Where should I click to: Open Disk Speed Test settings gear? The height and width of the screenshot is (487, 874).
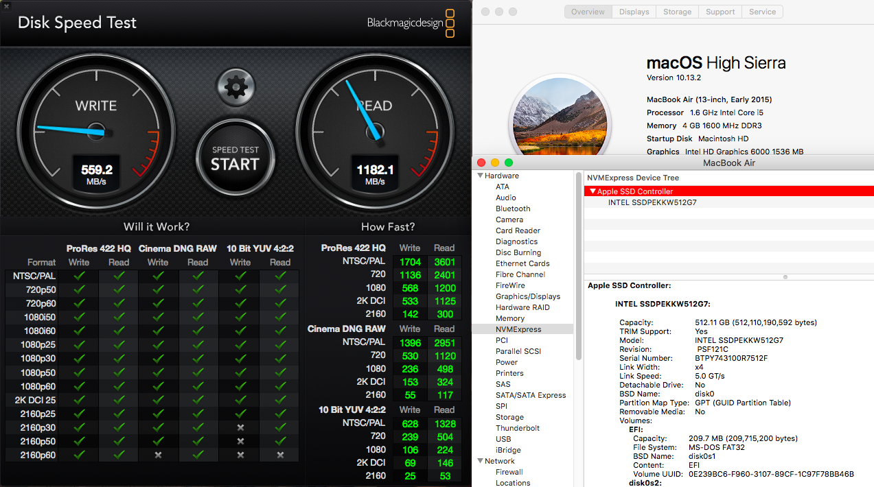click(235, 87)
